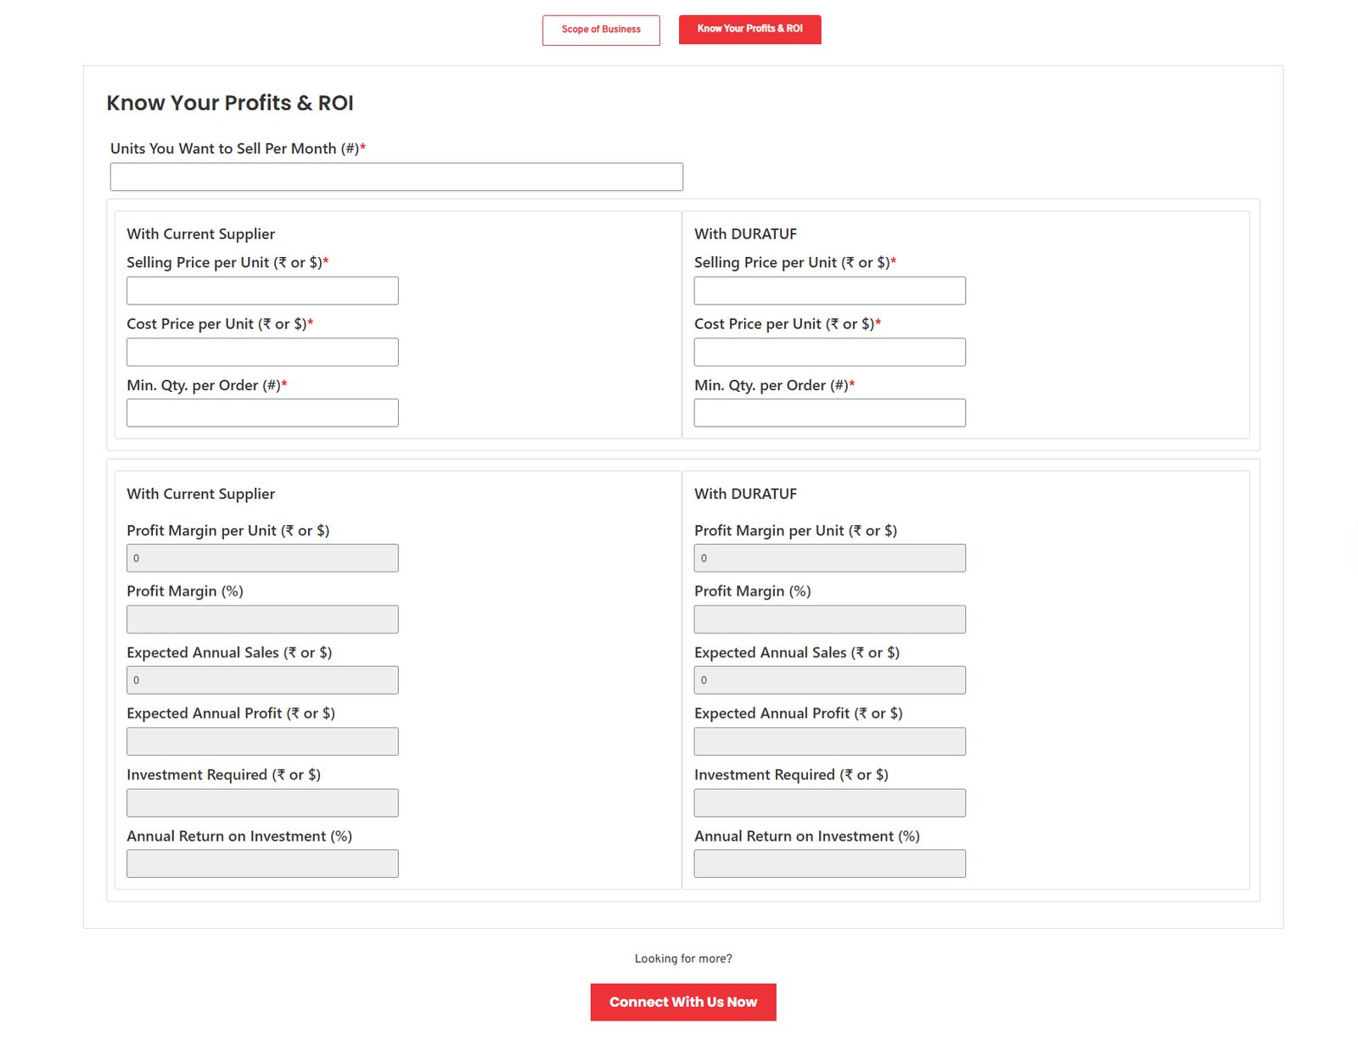Click Current Supplier Selling Price per Unit field
This screenshot has height=1051, width=1358.
262,291
